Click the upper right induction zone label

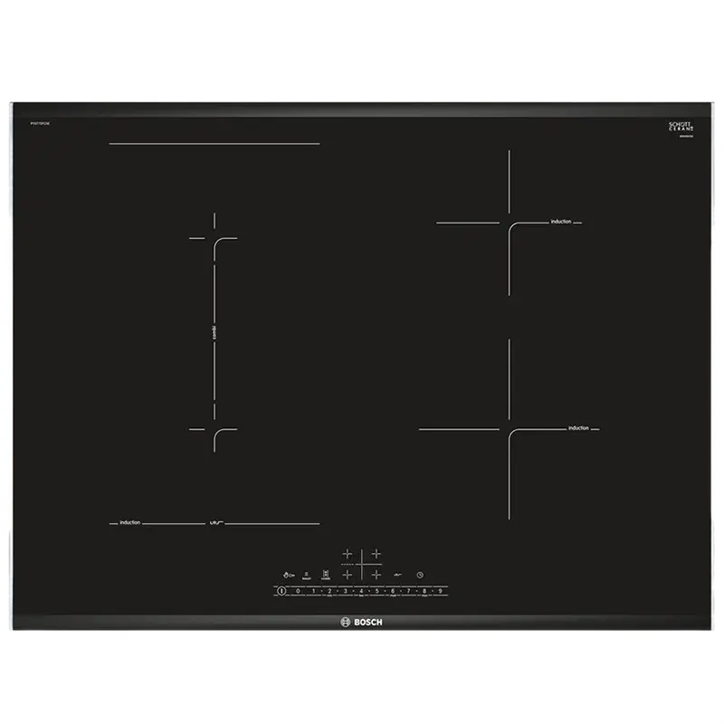click(561, 222)
